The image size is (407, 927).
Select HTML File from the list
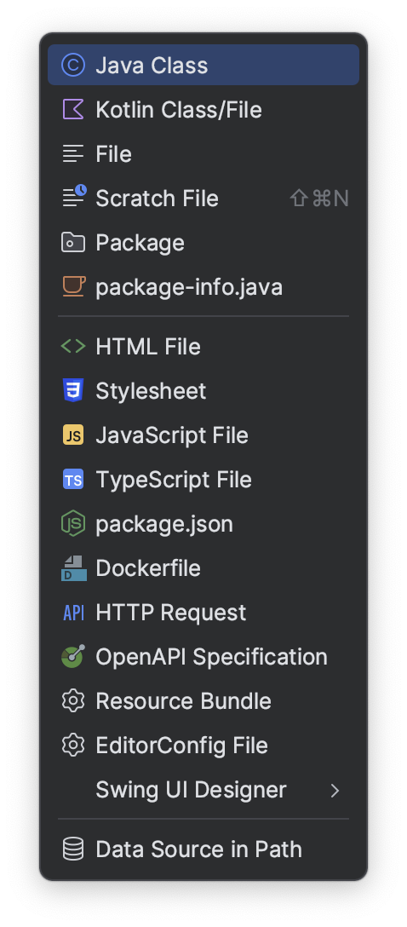[203, 347]
